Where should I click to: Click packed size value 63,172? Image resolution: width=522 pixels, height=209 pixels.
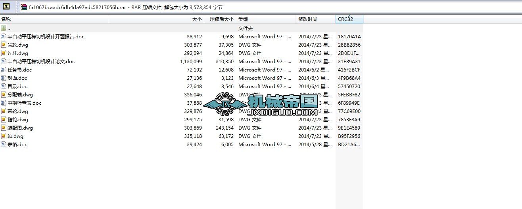[x=226, y=136]
